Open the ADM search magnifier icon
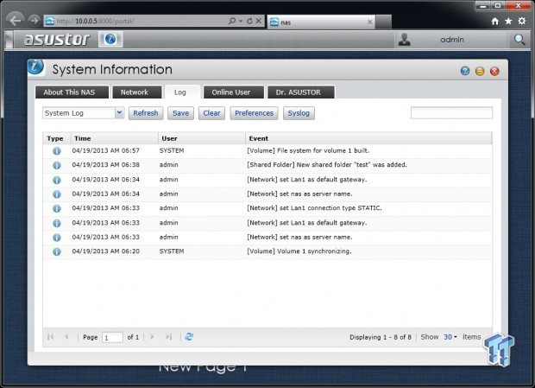Screen dimensions: 535x388 coord(519,40)
